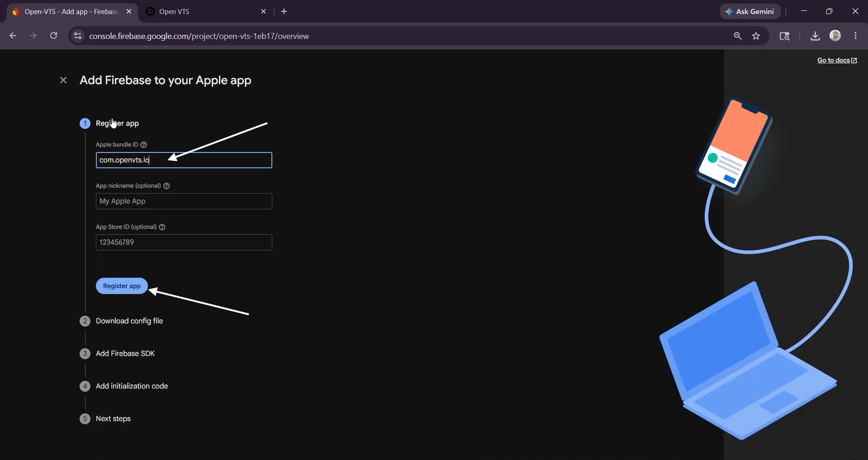Click the step 2 number circle

[85, 321]
